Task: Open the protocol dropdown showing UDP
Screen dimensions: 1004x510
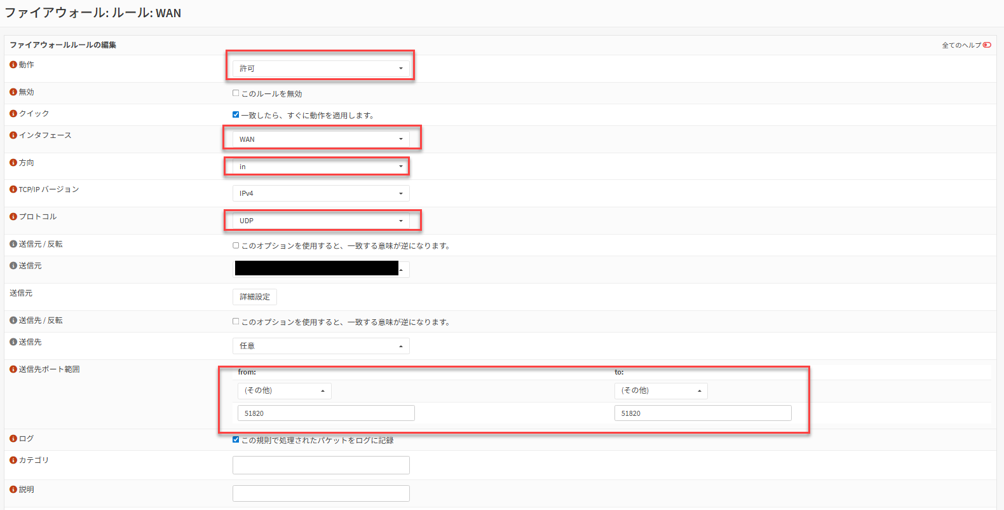Action: pyautogui.click(x=321, y=221)
